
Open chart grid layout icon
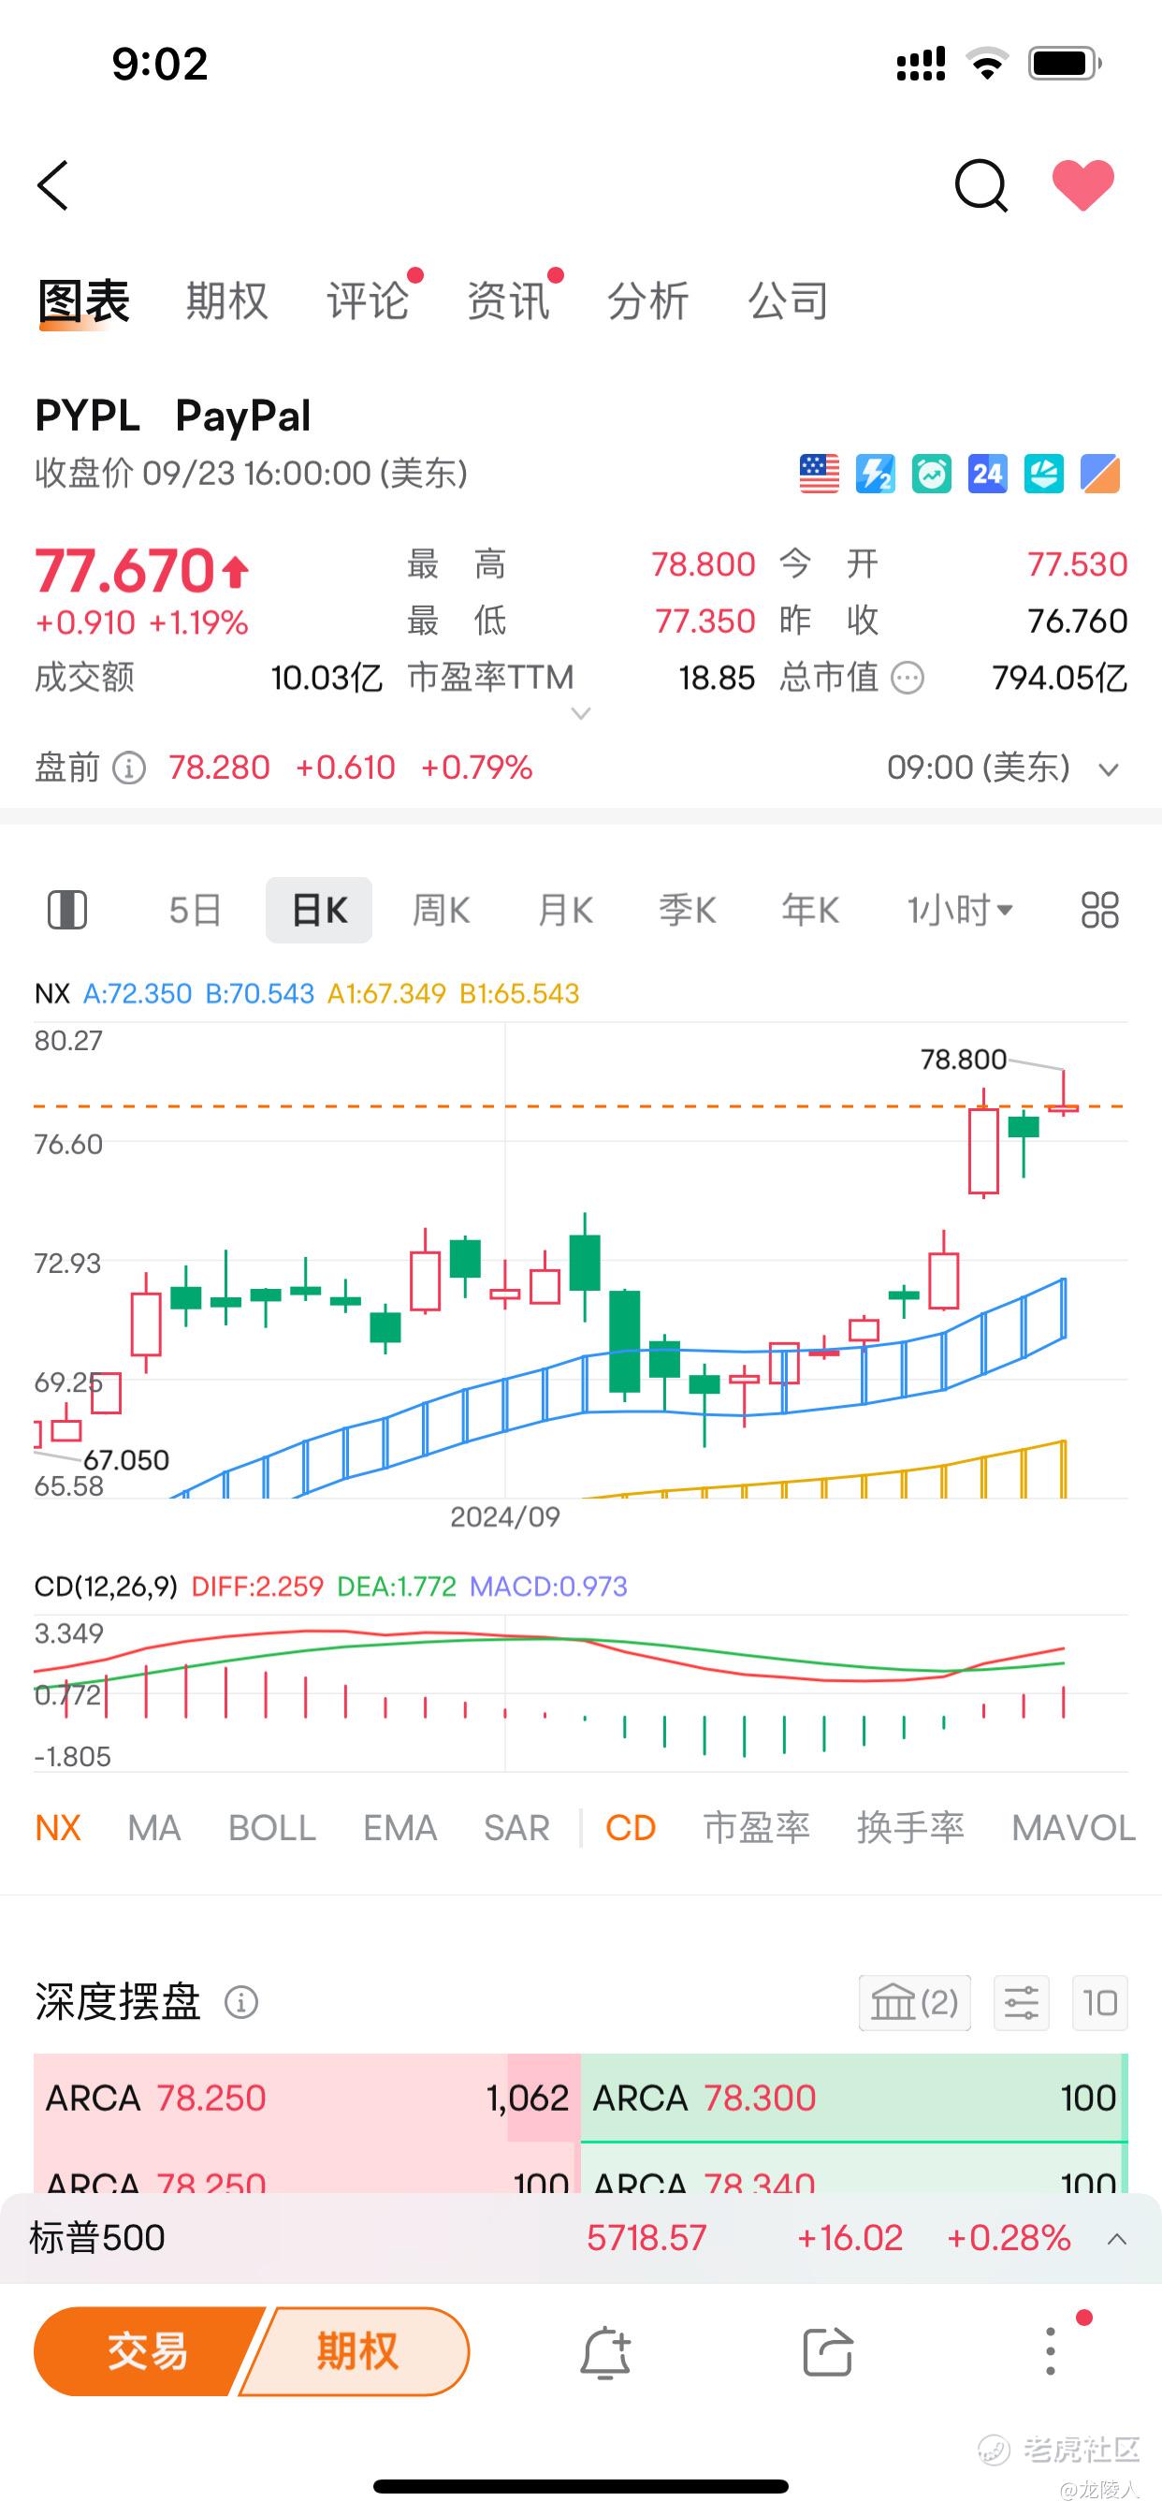point(1099,909)
